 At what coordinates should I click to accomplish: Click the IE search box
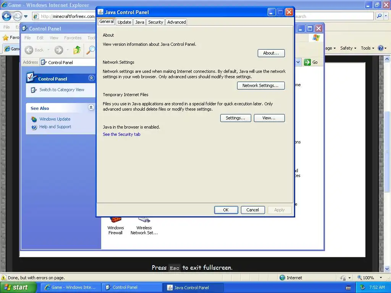[x=334, y=16]
